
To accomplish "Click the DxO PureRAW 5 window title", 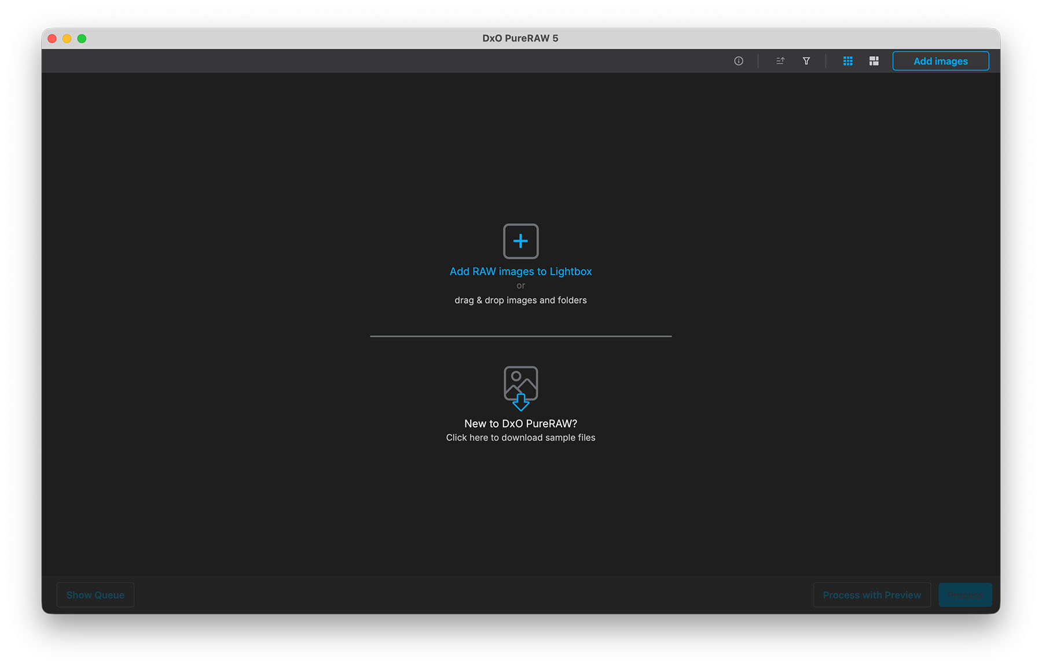I will click(520, 38).
